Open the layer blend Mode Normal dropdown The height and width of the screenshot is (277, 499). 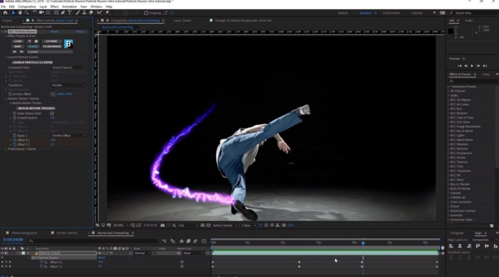pos(142,253)
